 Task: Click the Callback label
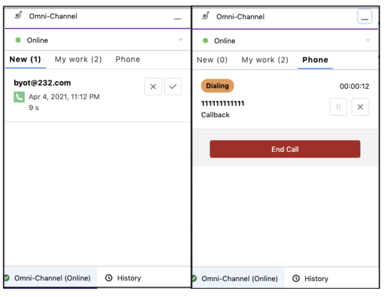[215, 115]
